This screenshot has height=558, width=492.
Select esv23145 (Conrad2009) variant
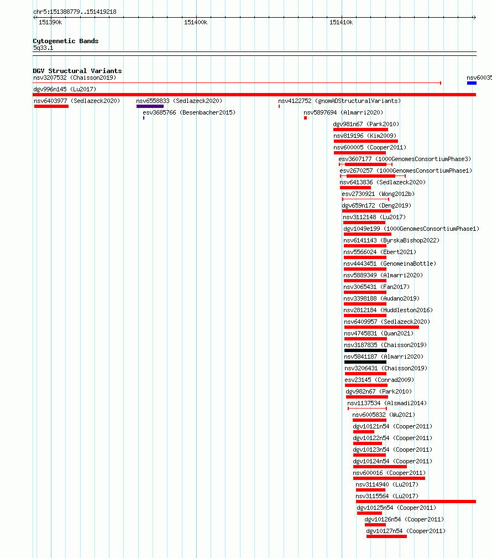[379, 380]
